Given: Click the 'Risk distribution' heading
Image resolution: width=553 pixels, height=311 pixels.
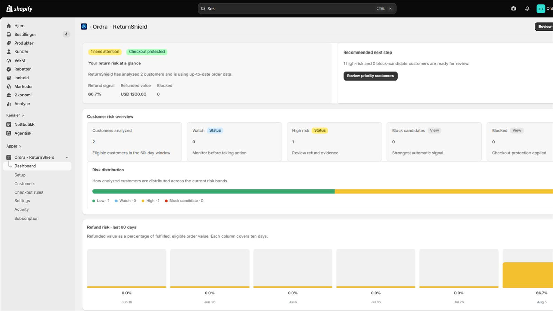Looking at the screenshot, I should tap(108, 170).
